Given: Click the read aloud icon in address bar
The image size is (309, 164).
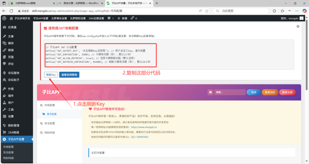Looking at the screenshot, I should [200, 11].
